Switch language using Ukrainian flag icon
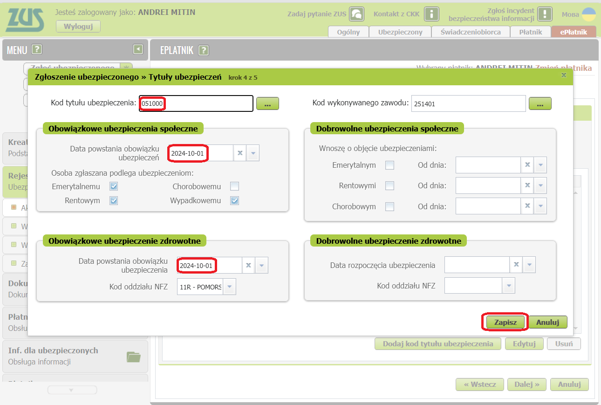 (589, 14)
